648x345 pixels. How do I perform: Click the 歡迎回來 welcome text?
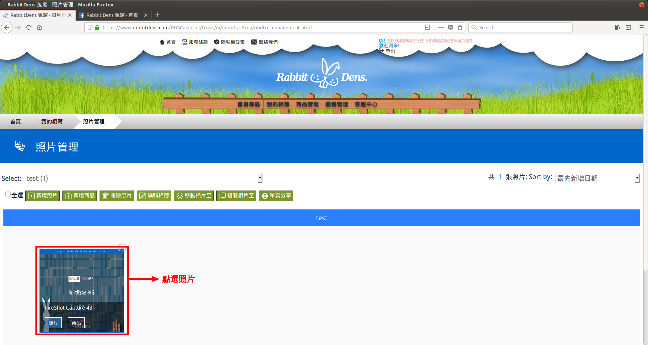[x=389, y=46]
